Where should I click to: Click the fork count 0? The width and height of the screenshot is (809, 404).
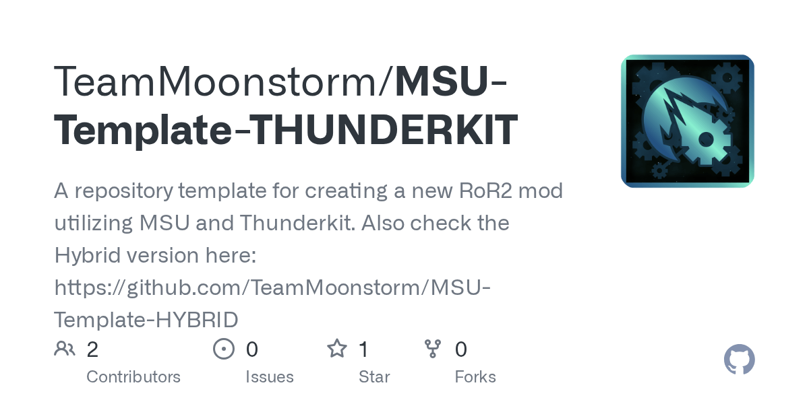(x=461, y=349)
